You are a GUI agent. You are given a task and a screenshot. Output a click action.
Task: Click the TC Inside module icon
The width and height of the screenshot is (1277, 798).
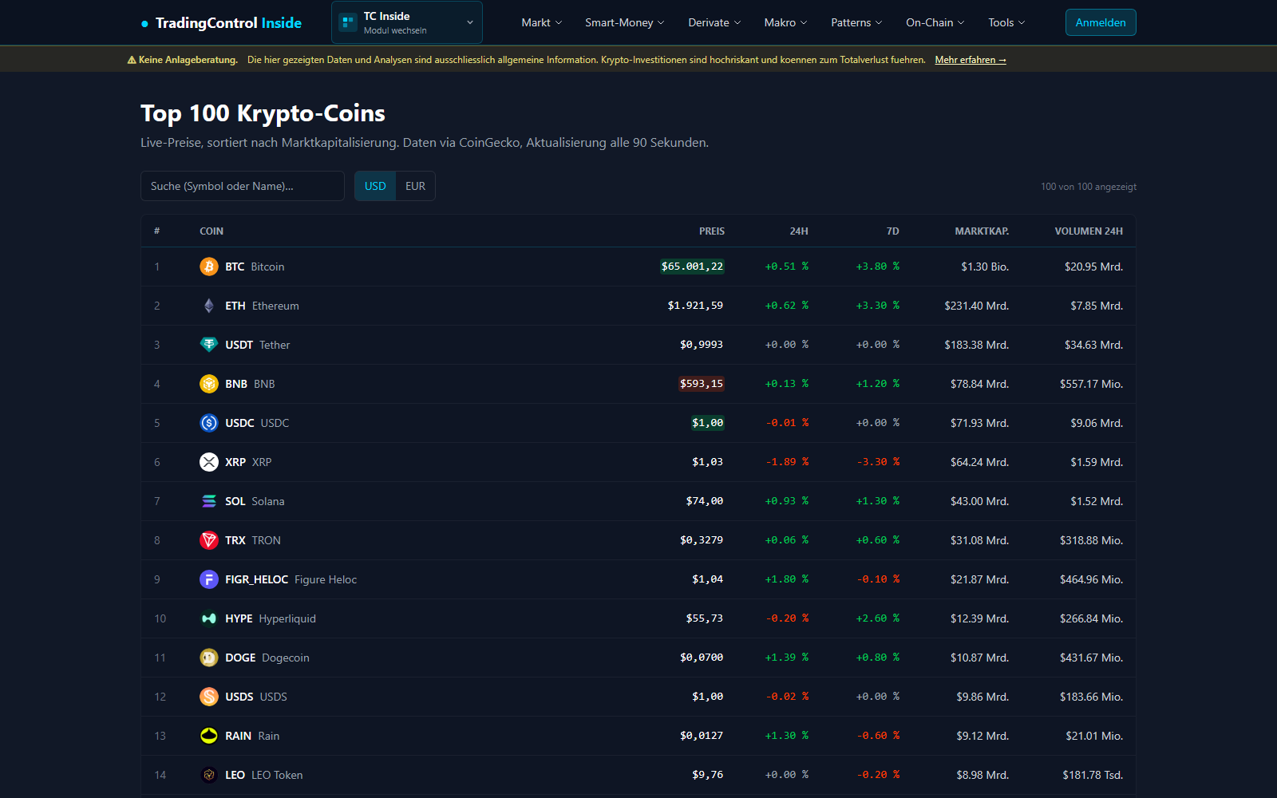tap(348, 22)
